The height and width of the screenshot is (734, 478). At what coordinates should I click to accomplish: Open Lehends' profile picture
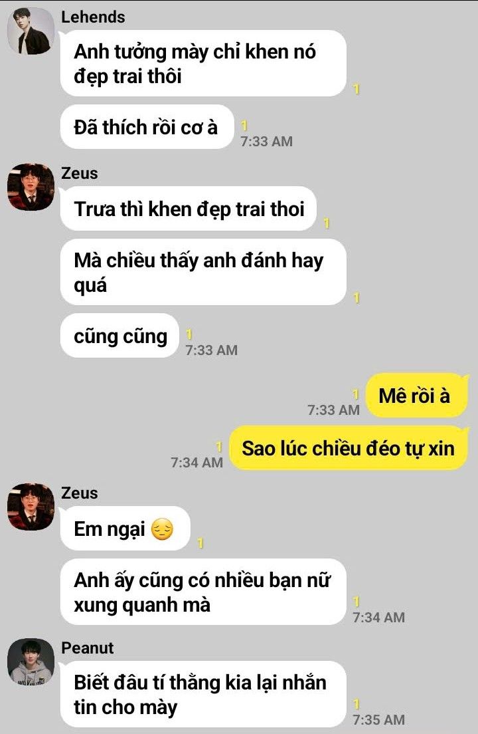point(31,31)
